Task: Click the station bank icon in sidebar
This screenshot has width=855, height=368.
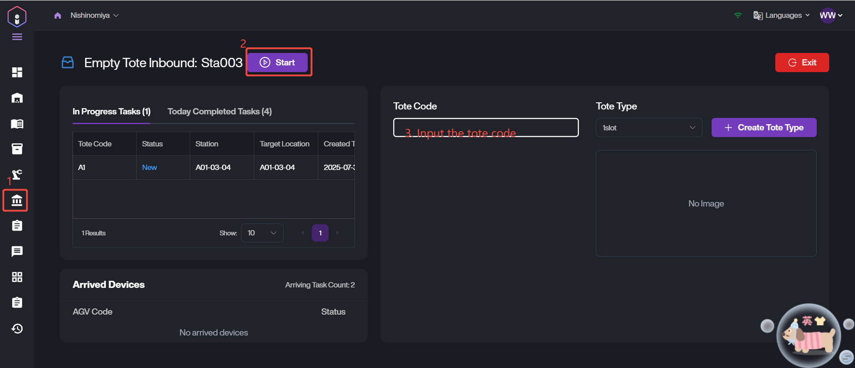Action: 16,200
